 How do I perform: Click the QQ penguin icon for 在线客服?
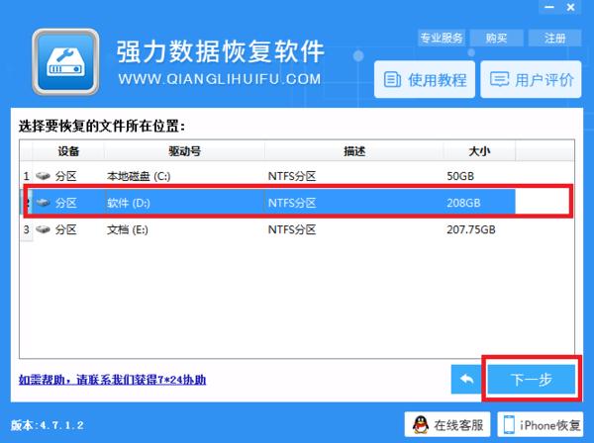(421, 425)
